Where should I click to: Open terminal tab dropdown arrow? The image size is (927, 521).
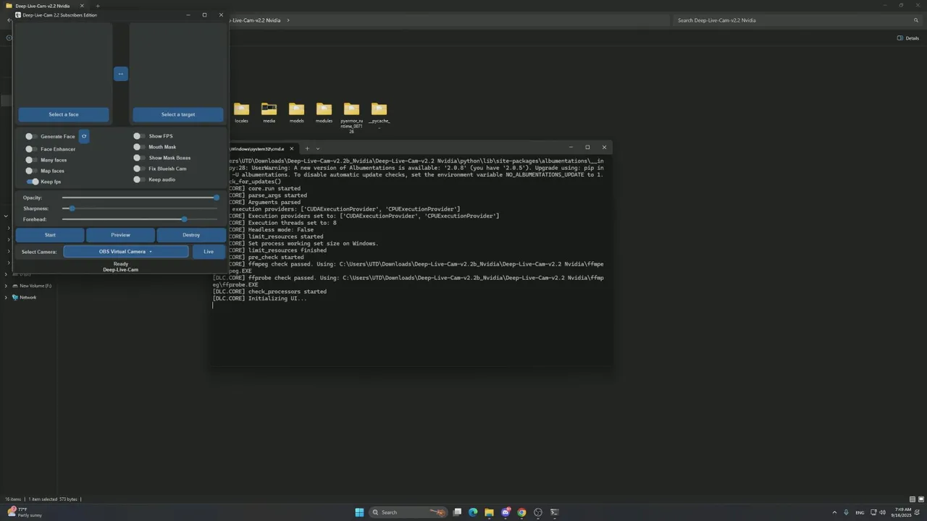point(319,148)
